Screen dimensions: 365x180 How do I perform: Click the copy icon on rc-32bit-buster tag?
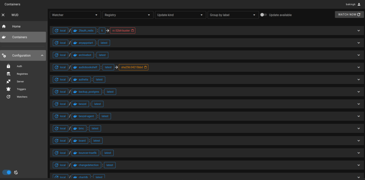[133, 31]
